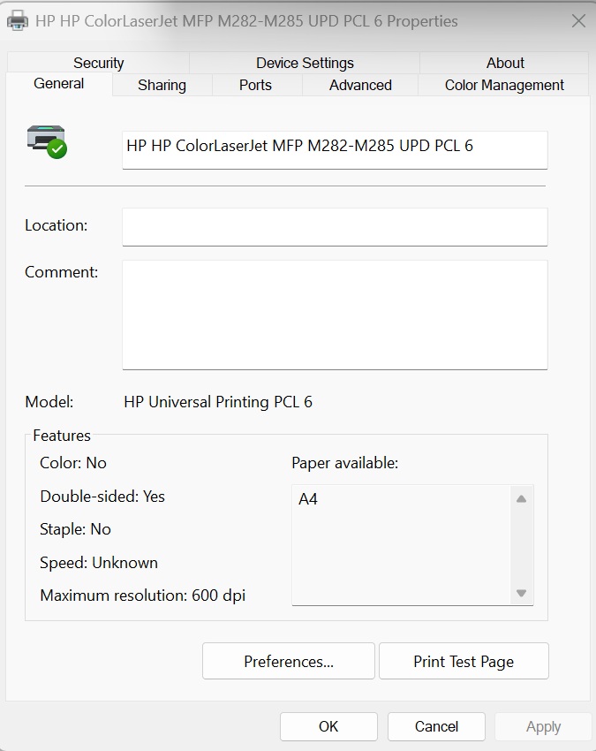Click into the Location input field
Viewport: 596px width, 751px height.
coord(335,227)
